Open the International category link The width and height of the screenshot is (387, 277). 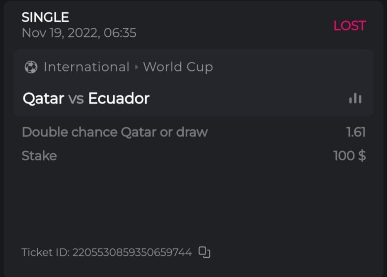(x=86, y=67)
